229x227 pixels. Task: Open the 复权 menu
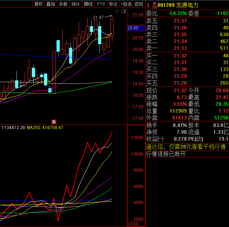[38, 4]
